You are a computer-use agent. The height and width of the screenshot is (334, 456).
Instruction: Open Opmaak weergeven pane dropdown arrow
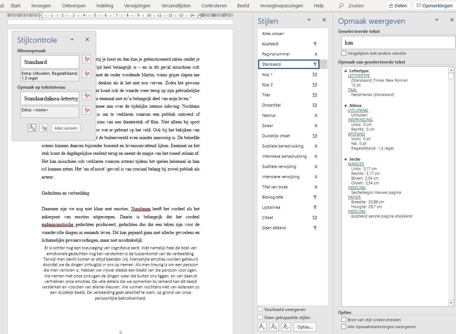click(x=437, y=20)
